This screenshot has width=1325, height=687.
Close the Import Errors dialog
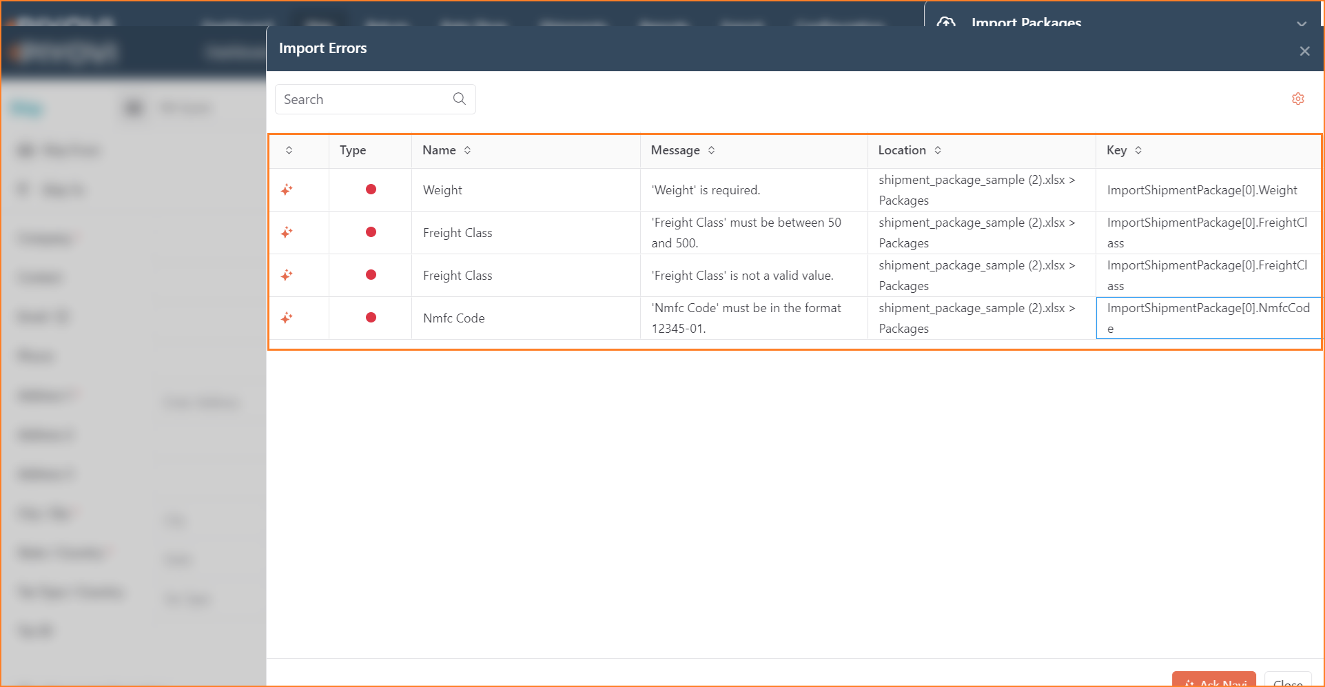1304,51
